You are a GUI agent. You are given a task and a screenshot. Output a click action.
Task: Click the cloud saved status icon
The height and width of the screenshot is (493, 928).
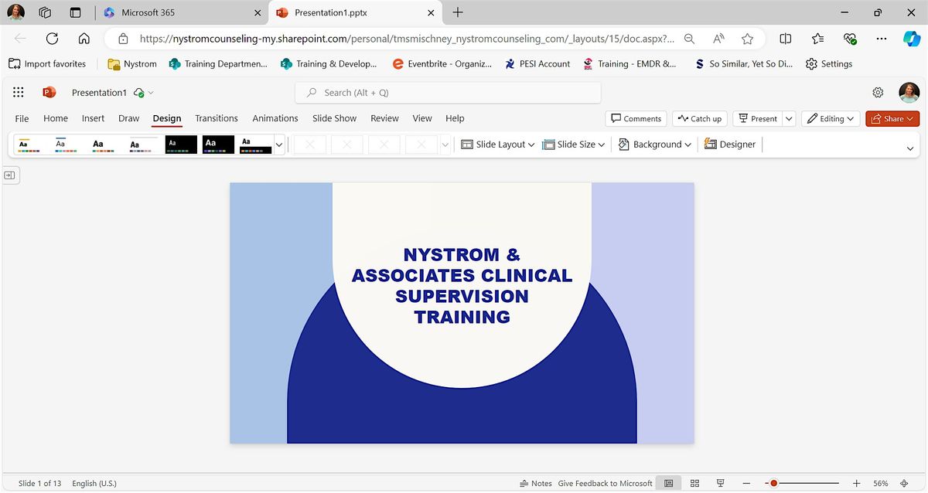[x=139, y=93]
